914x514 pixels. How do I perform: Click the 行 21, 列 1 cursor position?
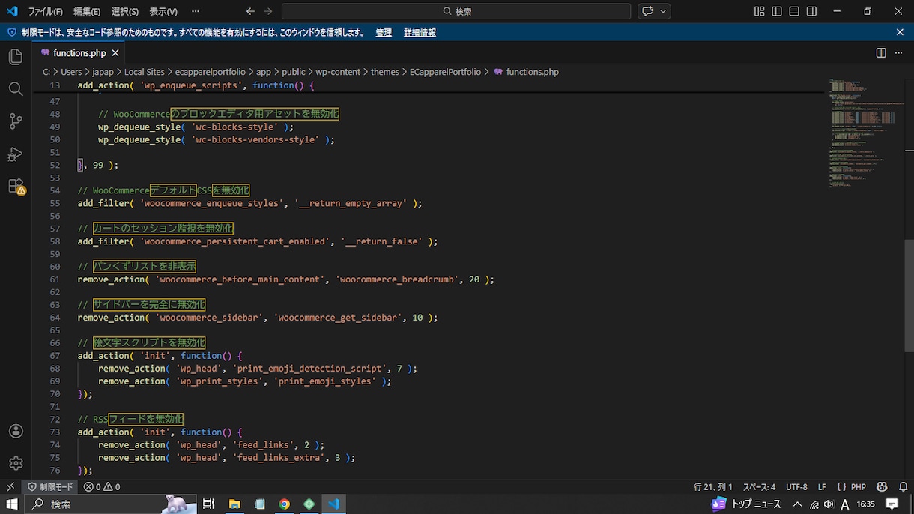tap(713, 487)
